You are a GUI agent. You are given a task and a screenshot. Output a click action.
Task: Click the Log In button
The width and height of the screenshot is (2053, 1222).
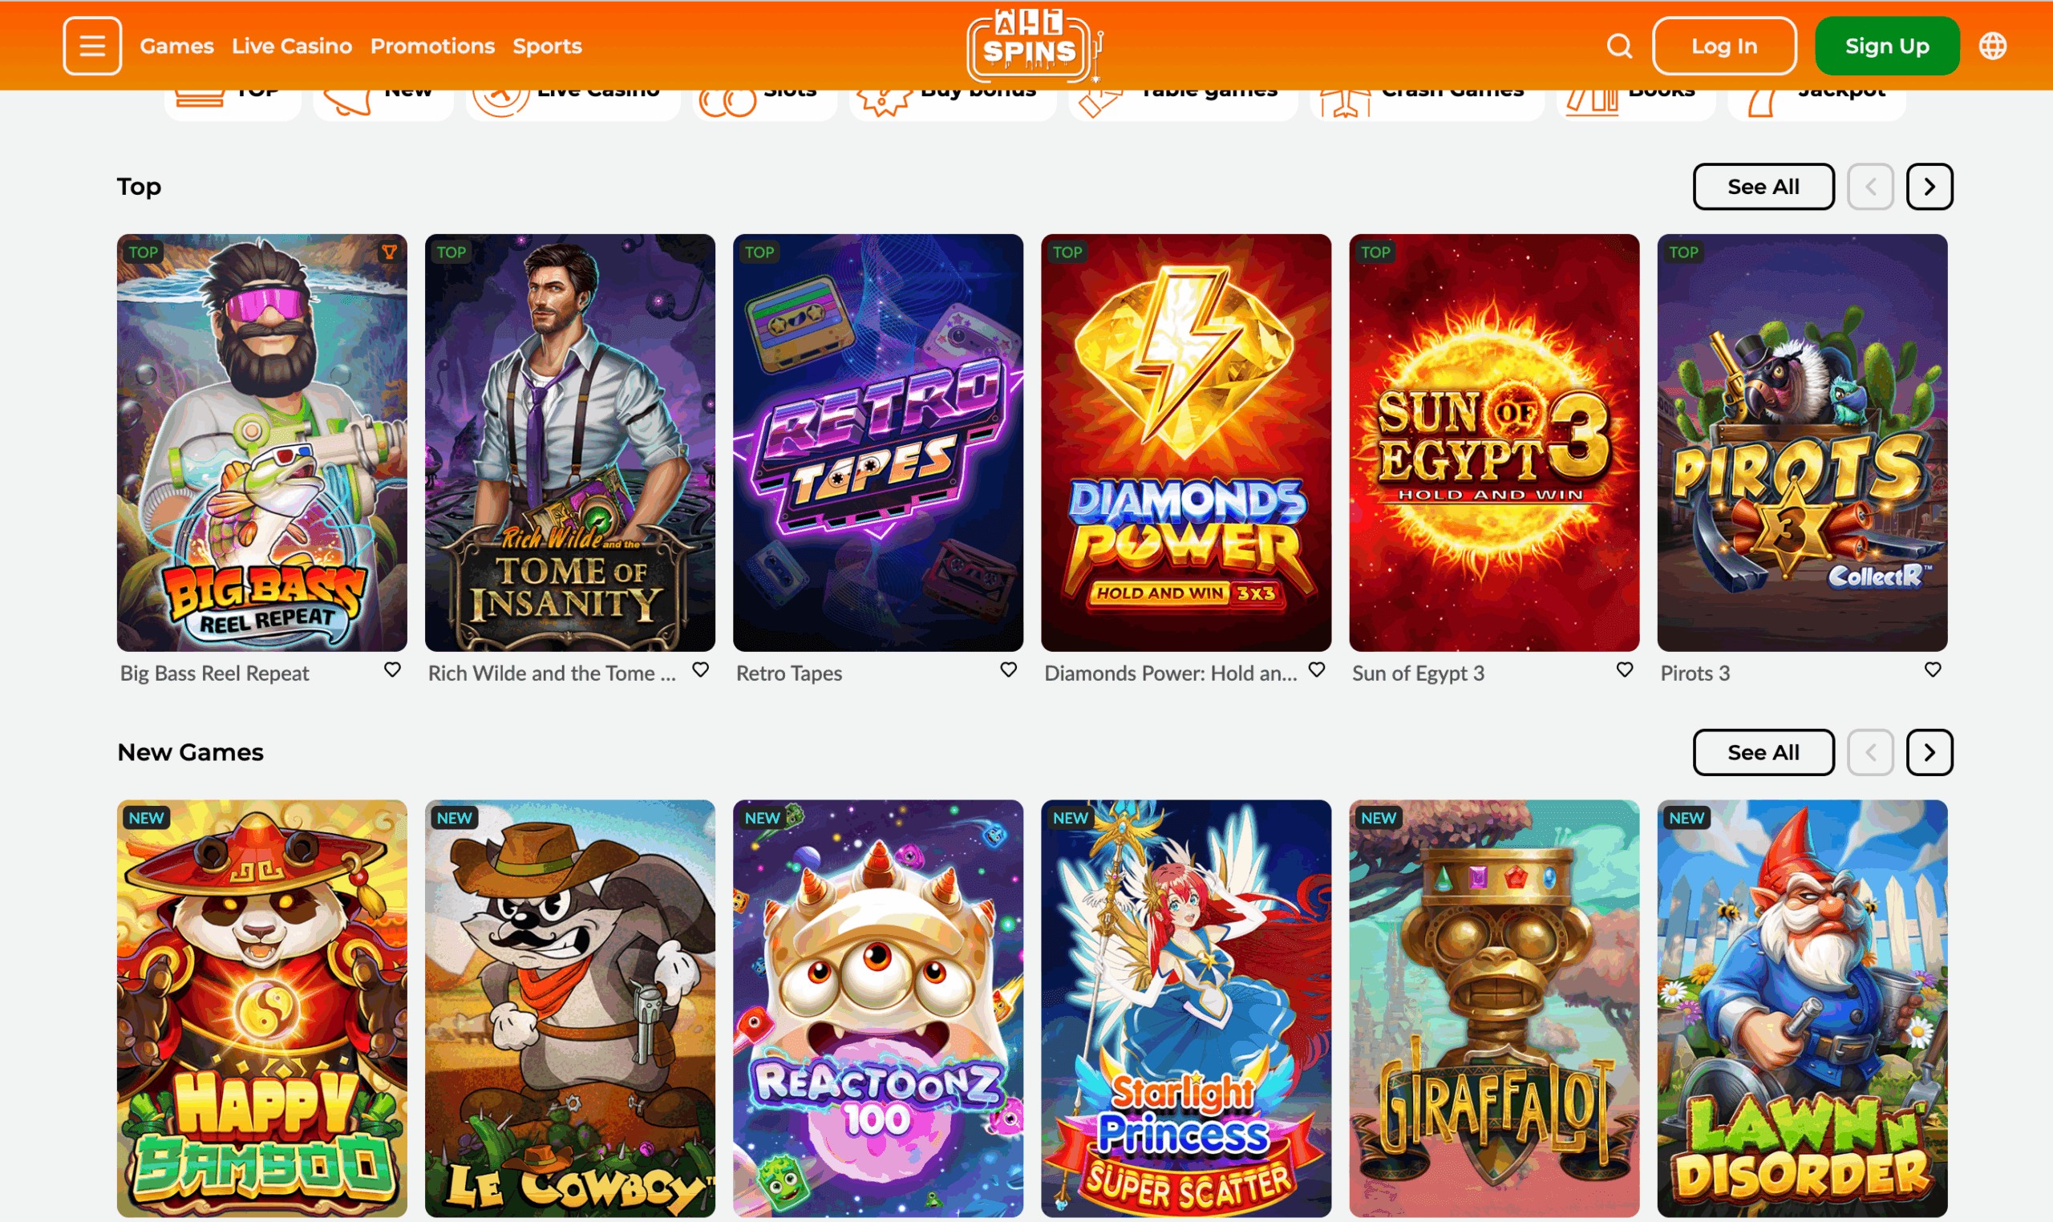click(1724, 47)
